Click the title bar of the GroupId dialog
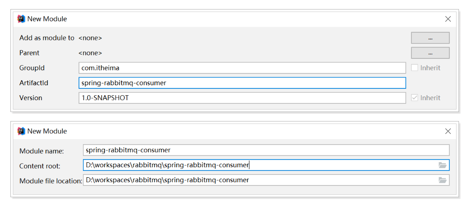Viewport: 473px width, 204px height. click(227, 19)
